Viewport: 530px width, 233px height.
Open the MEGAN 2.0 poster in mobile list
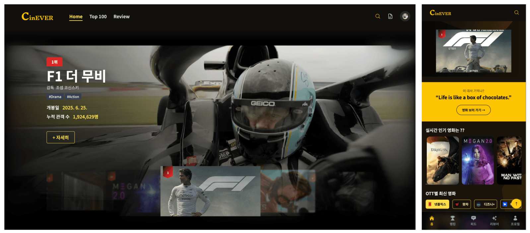point(478,161)
